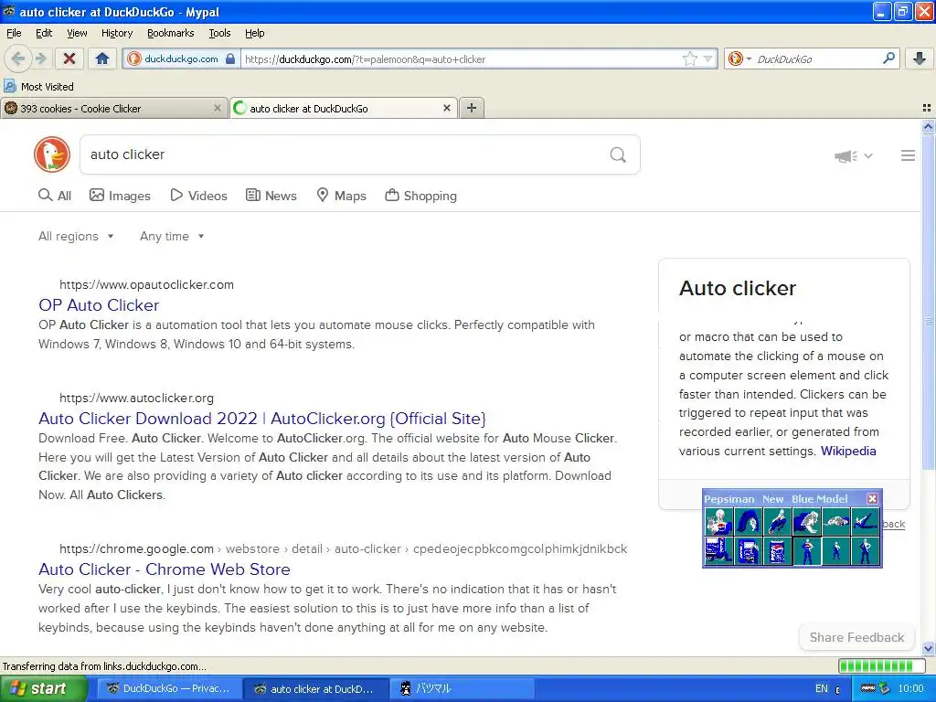Click the Forward navigation arrow

point(40,58)
